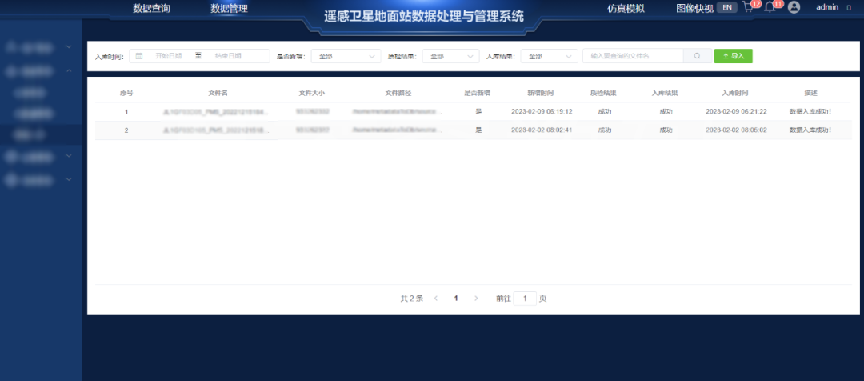Image resolution: width=864 pixels, height=381 pixels.
Task: Click the 前往 page number input
Action: (525, 299)
